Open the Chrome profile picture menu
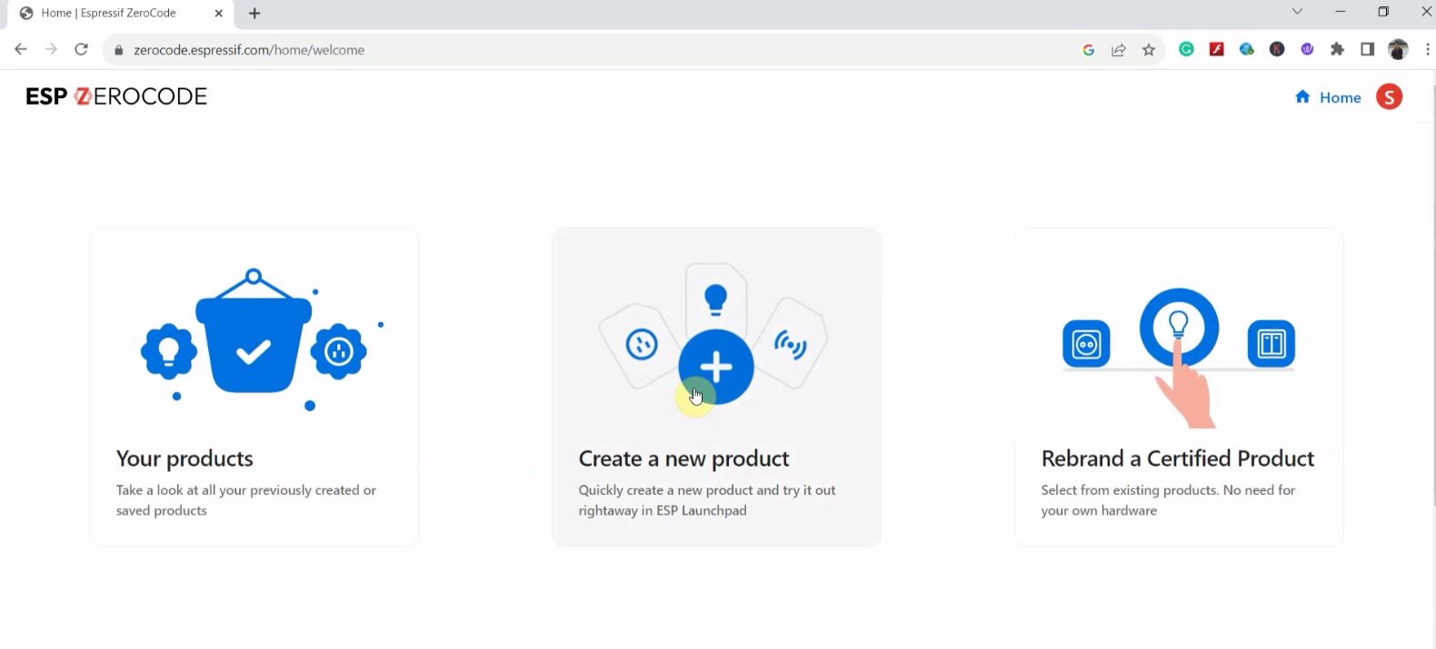Screen dimensions: 1436x649 [1398, 50]
